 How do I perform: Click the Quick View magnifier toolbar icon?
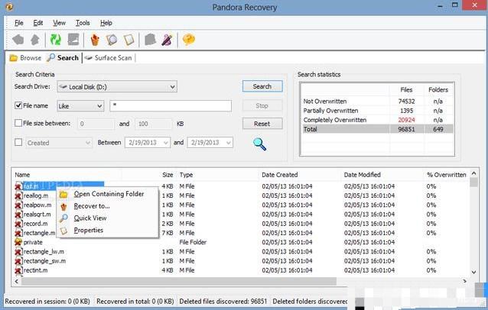pos(112,40)
